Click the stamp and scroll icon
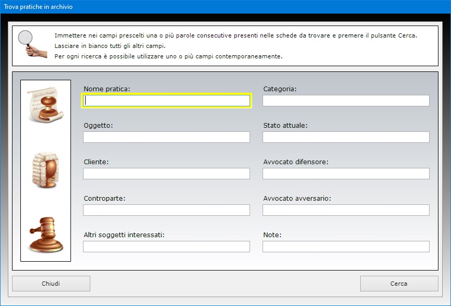Viewport: 451px width, 306px height. (x=45, y=104)
